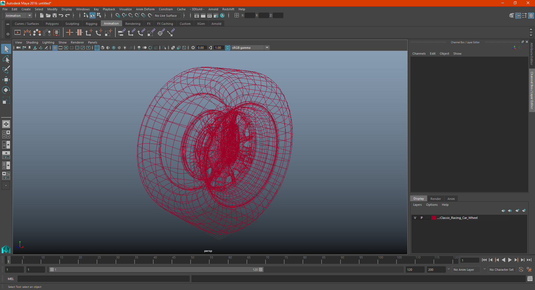Screen dimensions: 535x290
Task: Click the layer color swatch
Action: tap(434, 218)
